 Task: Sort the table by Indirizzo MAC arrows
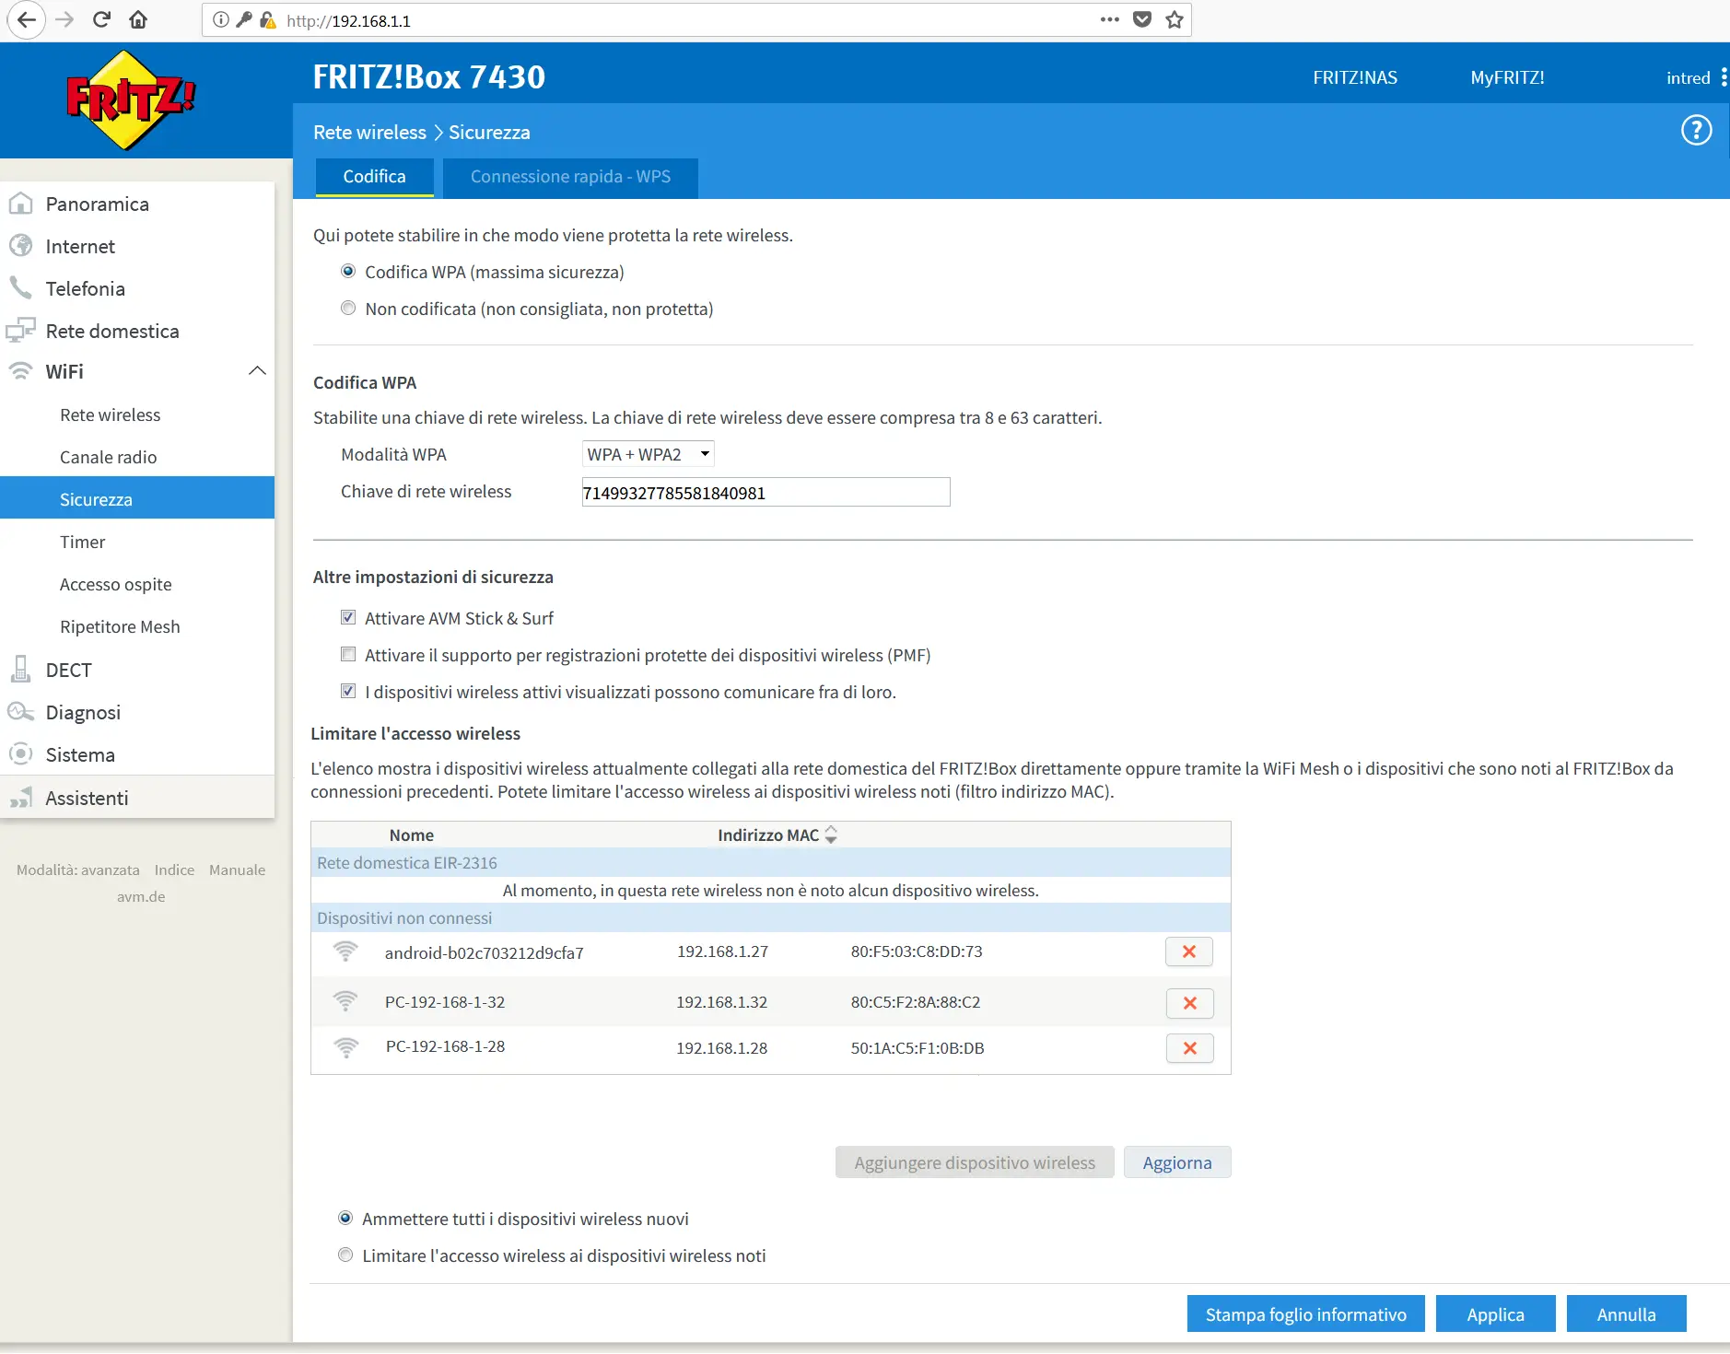pyautogui.click(x=831, y=835)
